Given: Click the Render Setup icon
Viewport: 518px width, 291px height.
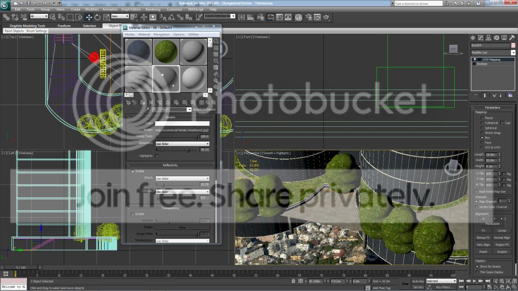Looking at the screenshot, I should pyautogui.click(x=308, y=17).
